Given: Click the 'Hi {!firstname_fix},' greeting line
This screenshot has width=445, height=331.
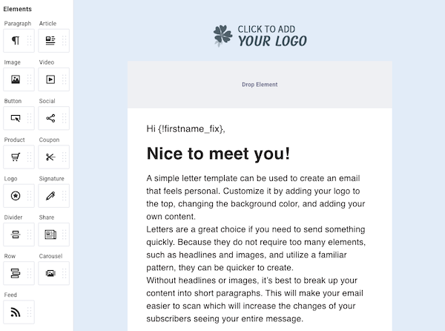Looking at the screenshot, I should (x=185, y=129).
